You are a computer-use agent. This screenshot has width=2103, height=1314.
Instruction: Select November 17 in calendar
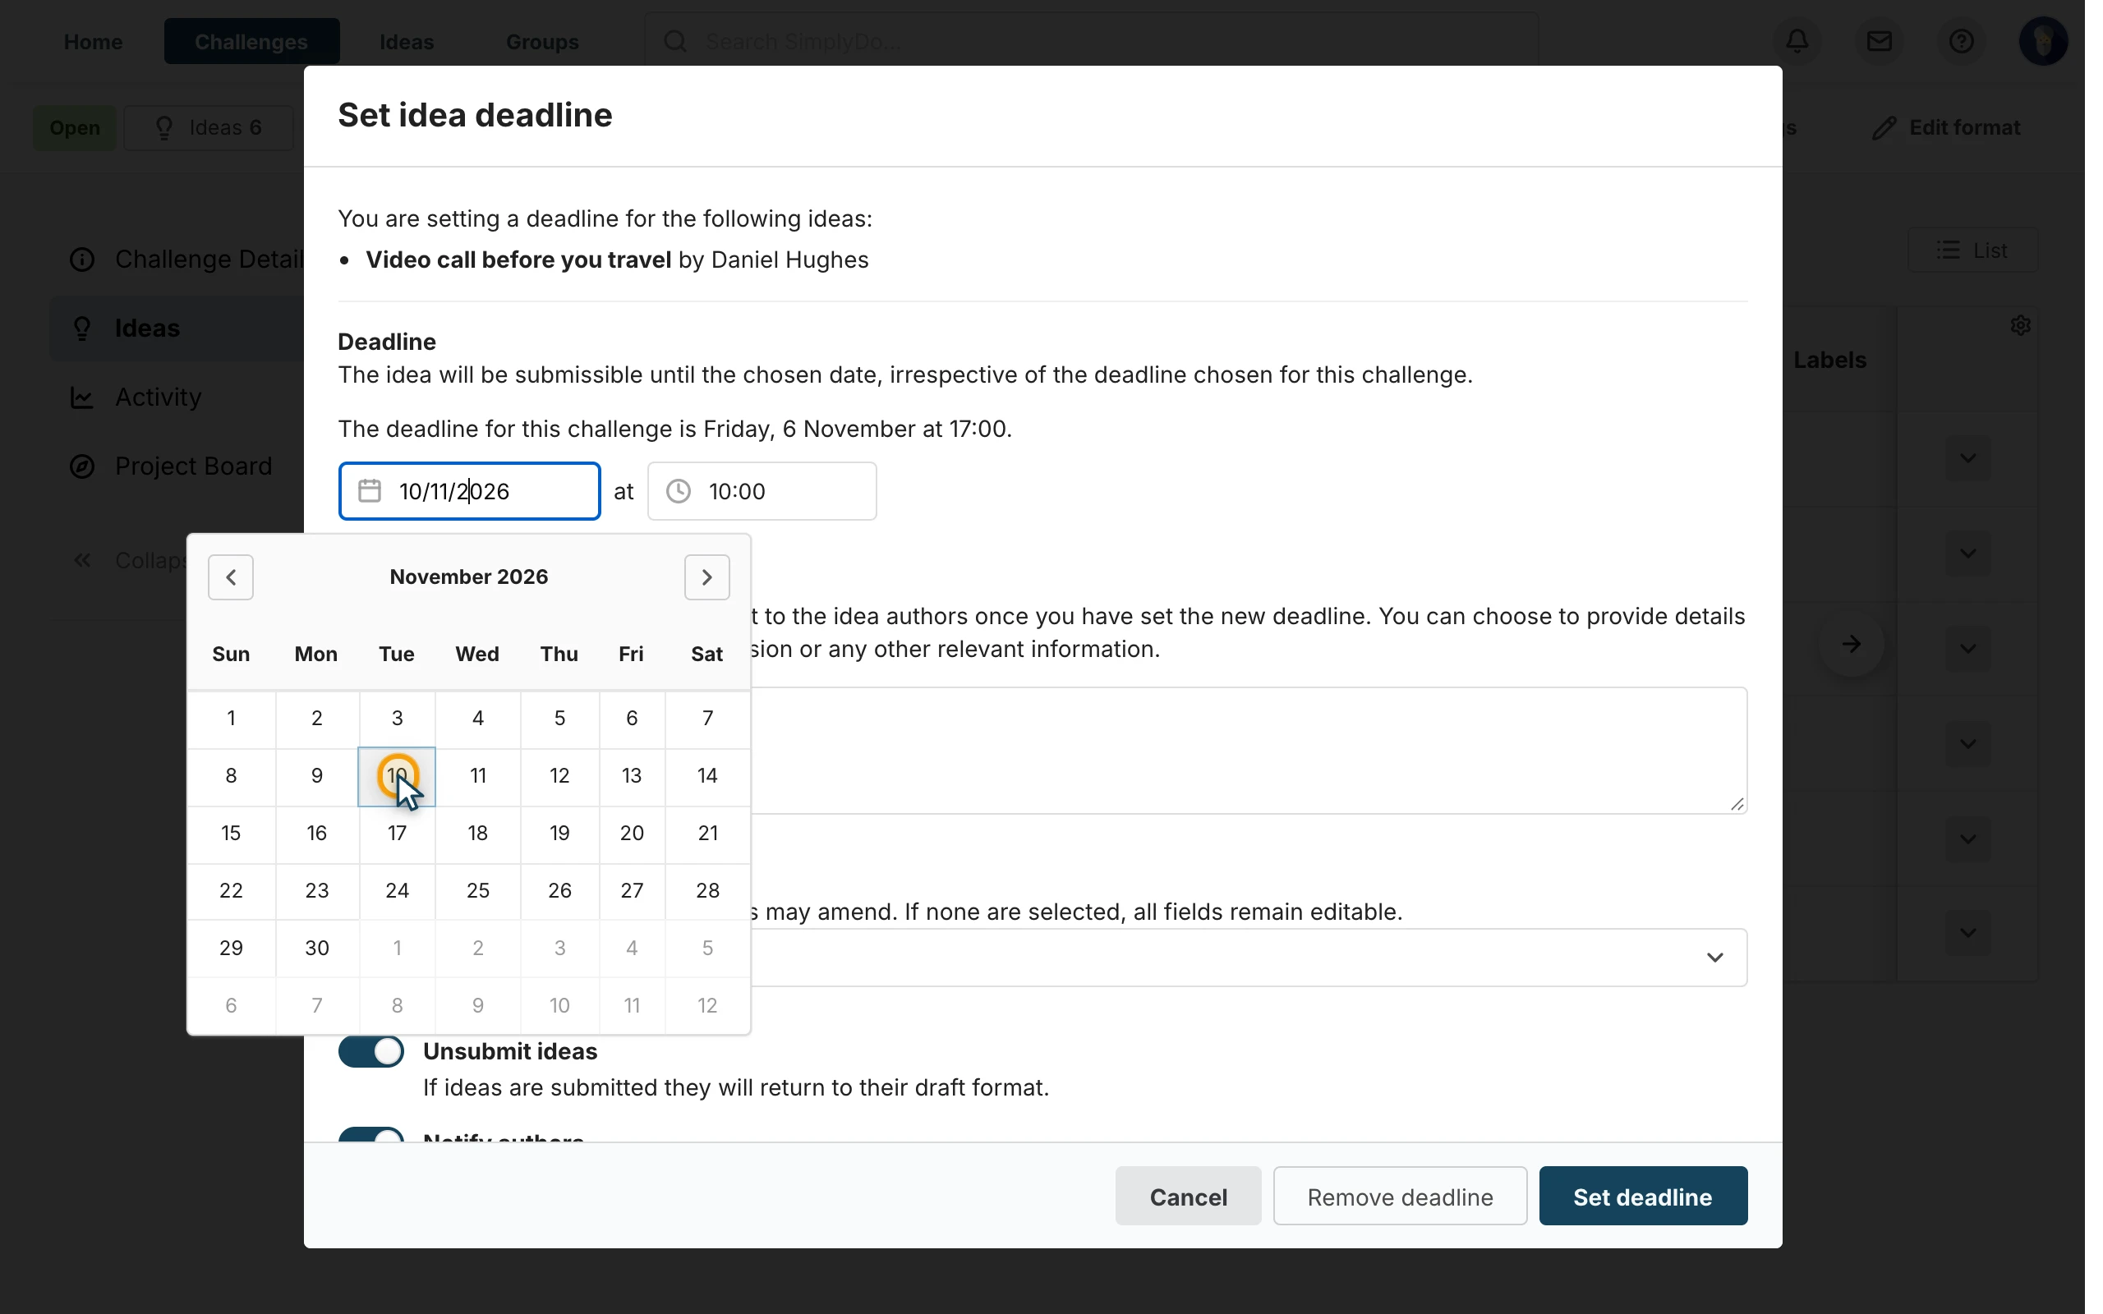tap(397, 833)
